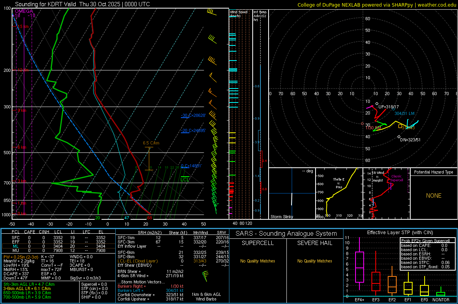Click the SEVERE HAIL column heading
Screen dimensions: 458x304
click(x=314, y=243)
